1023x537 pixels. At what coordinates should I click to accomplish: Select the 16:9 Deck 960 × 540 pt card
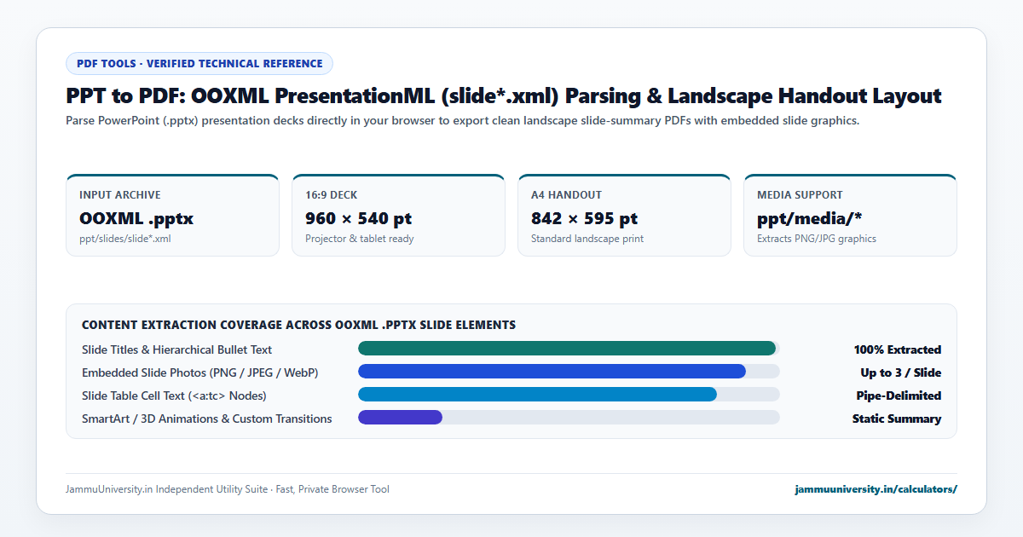point(398,215)
